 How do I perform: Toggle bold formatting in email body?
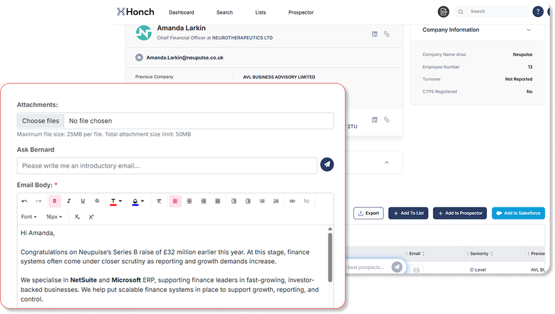pos(54,201)
